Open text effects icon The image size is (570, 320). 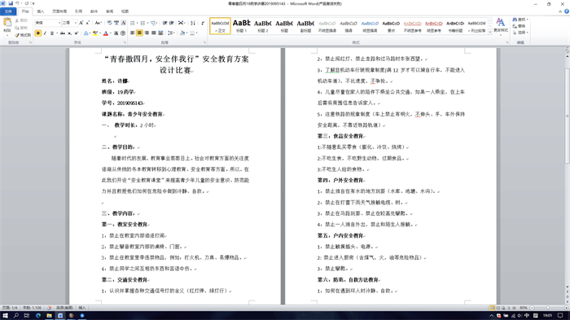click(x=85, y=33)
